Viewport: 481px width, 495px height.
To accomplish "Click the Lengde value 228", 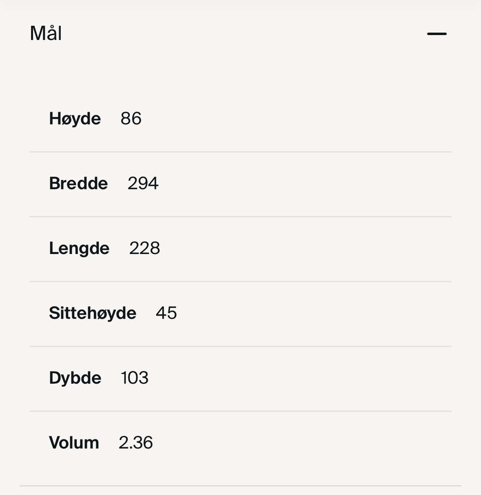I will click(144, 249).
